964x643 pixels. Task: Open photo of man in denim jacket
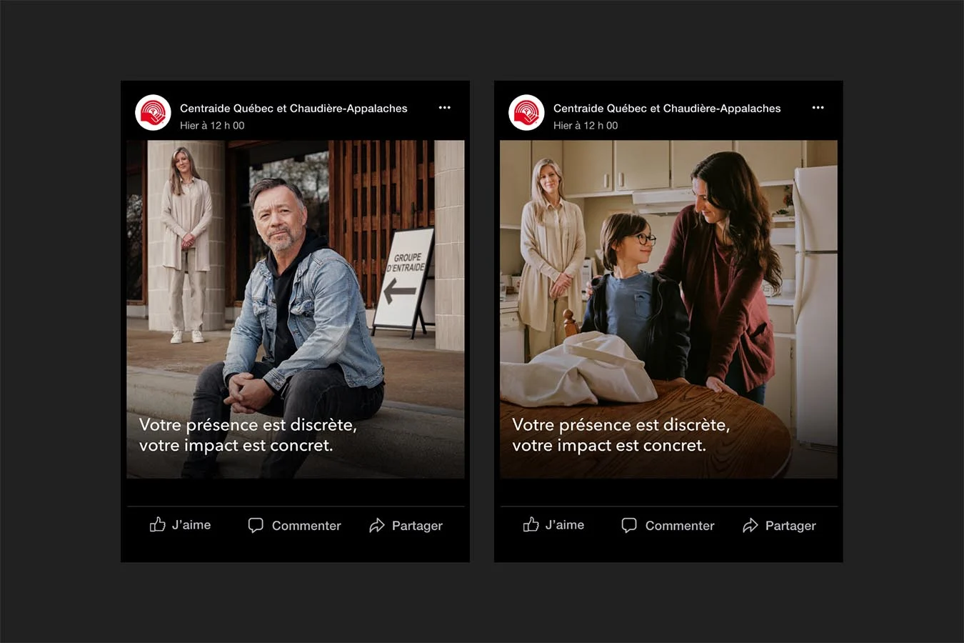click(x=296, y=309)
